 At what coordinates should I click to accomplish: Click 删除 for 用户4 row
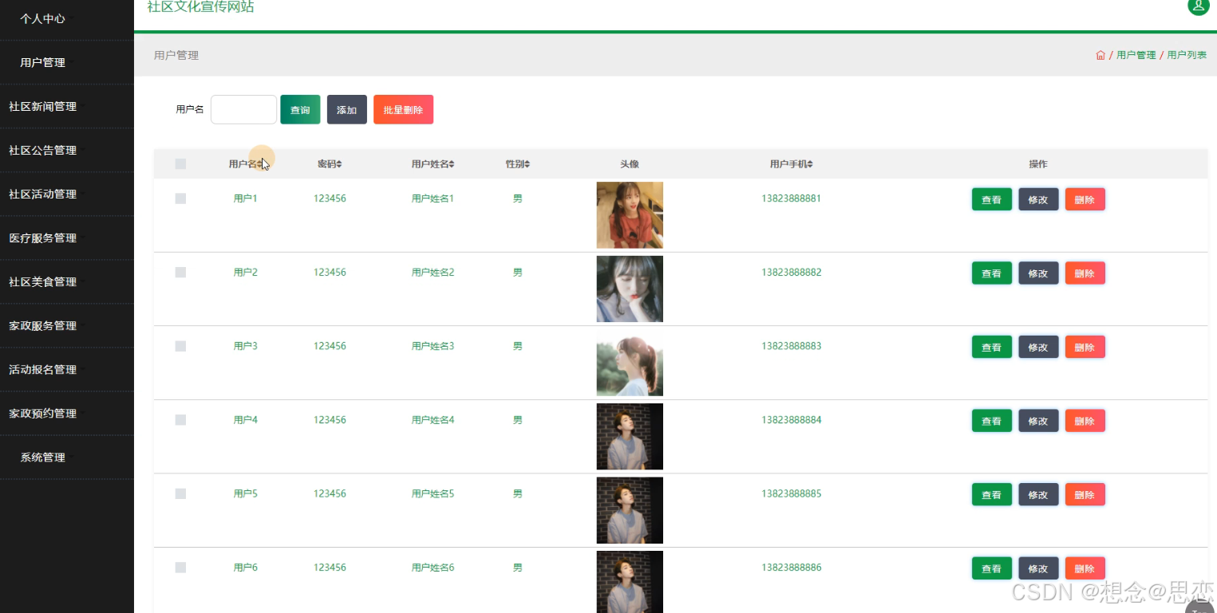pos(1085,421)
